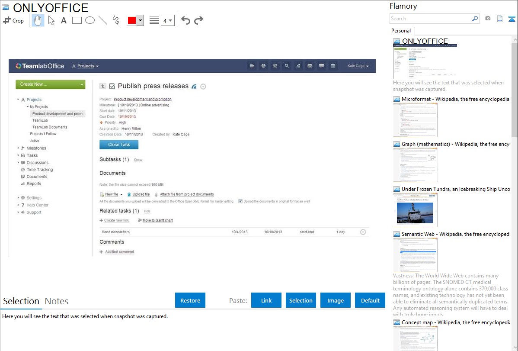518x351 pixels.
Task: Click the blue upload icon in Flamory panel
Action: [512, 19]
